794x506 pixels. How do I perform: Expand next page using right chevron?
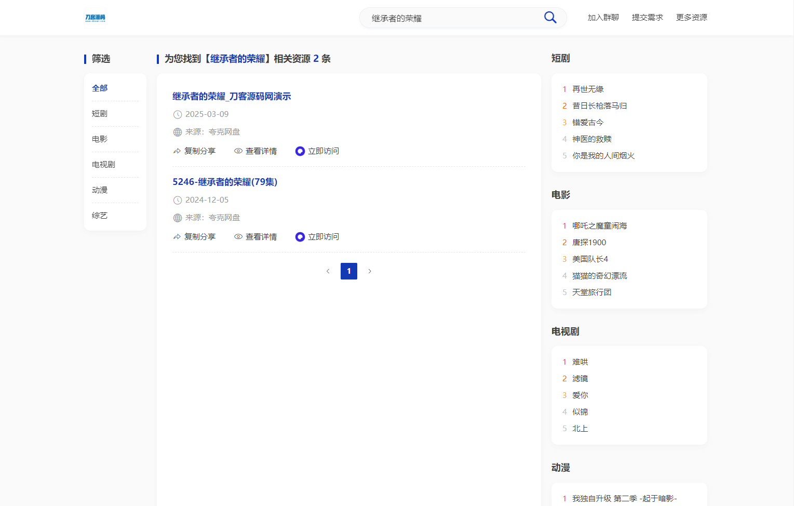370,271
